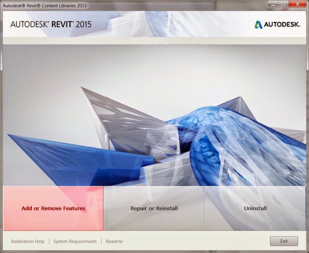This screenshot has width=309, height=253.
Task: Click the Exit button
Action: 284,241
